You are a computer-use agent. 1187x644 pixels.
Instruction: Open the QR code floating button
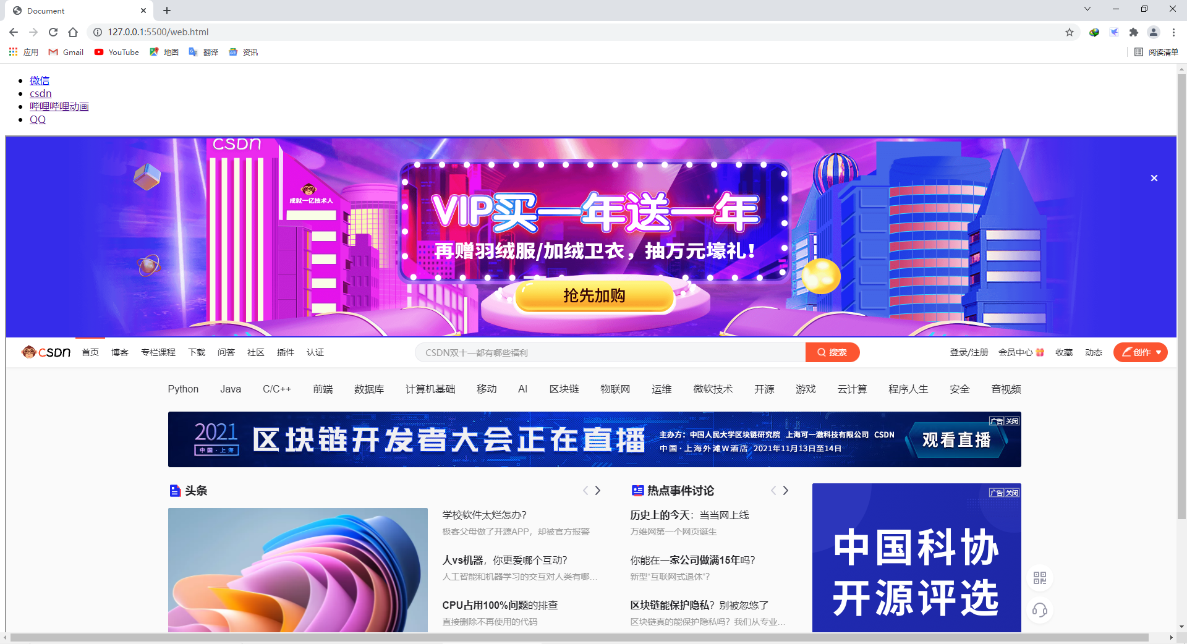tap(1040, 578)
